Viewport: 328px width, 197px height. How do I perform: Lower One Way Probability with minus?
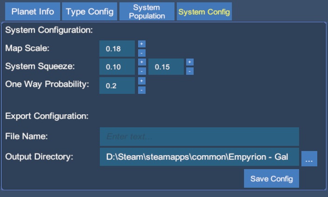tap(142, 90)
